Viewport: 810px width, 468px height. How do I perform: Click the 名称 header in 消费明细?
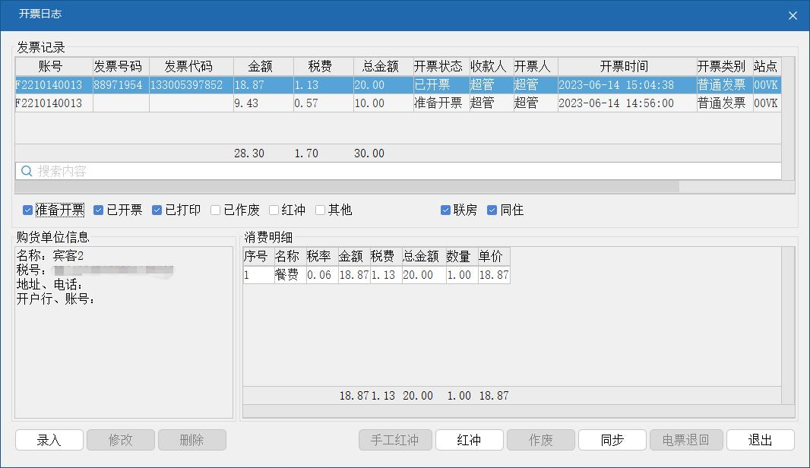290,256
